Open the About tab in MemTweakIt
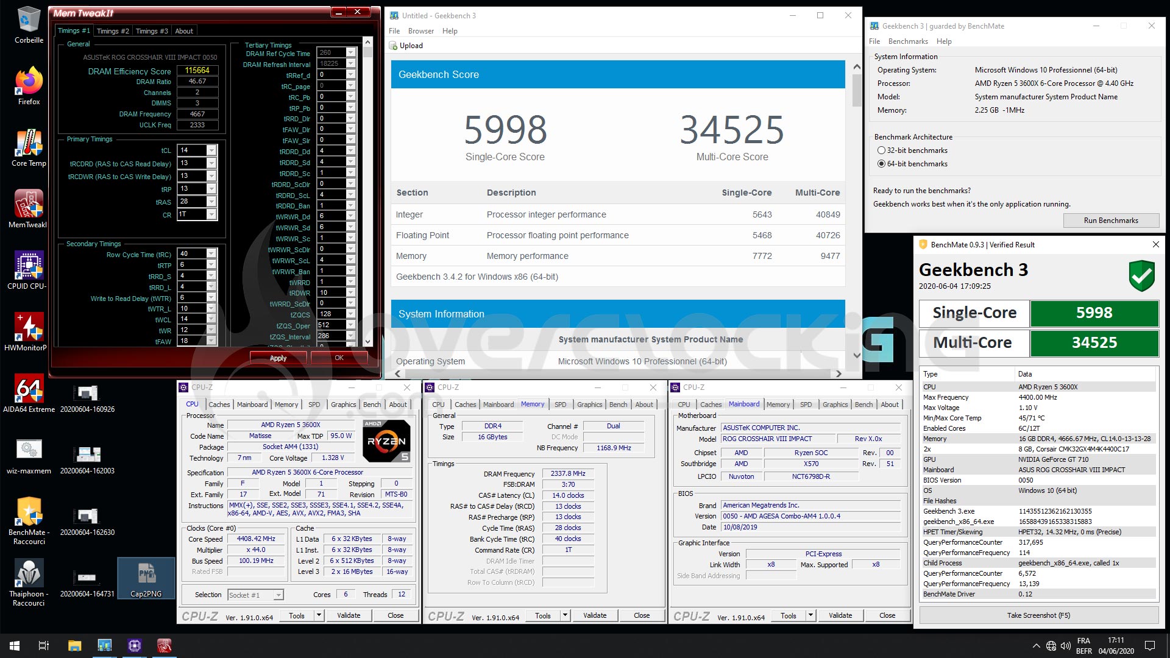The height and width of the screenshot is (658, 1170). (x=184, y=31)
